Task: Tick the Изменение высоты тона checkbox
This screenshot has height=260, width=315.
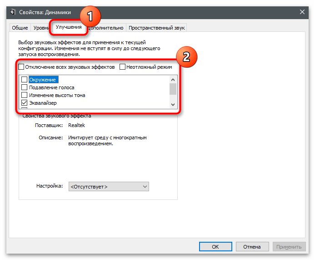Action: 24,95
